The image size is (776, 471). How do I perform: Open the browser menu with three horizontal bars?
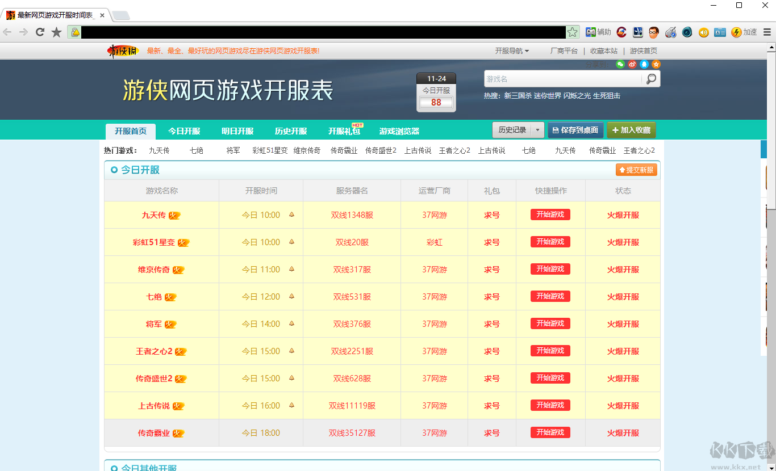click(x=767, y=32)
